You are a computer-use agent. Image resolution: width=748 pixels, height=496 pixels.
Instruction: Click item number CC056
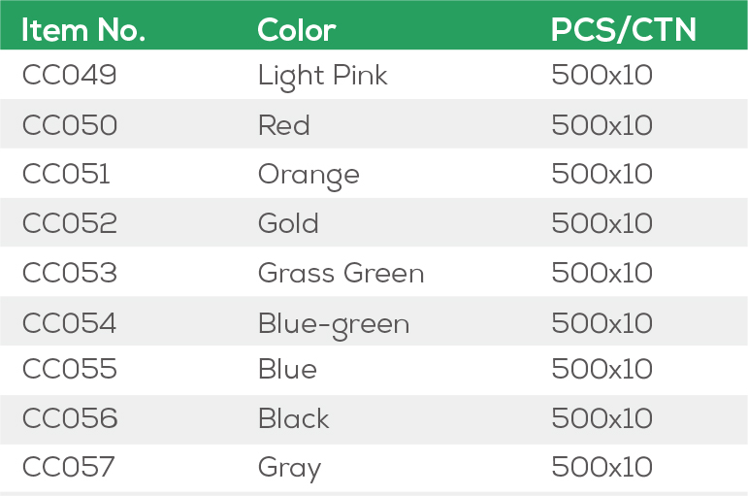(x=70, y=419)
